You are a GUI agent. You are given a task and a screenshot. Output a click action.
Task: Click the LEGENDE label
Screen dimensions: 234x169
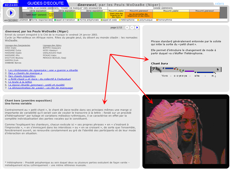tap(23, 20)
